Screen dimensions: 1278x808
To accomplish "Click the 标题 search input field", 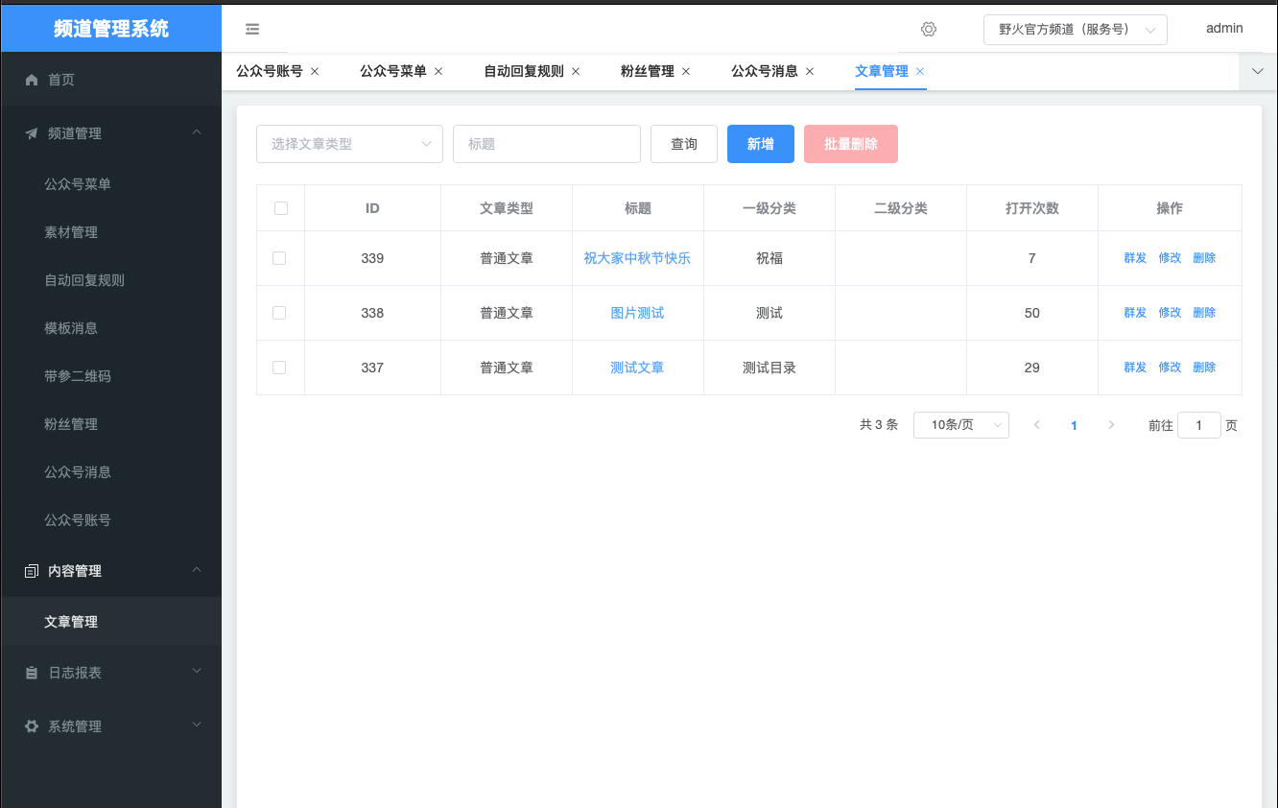I will click(x=546, y=144).
